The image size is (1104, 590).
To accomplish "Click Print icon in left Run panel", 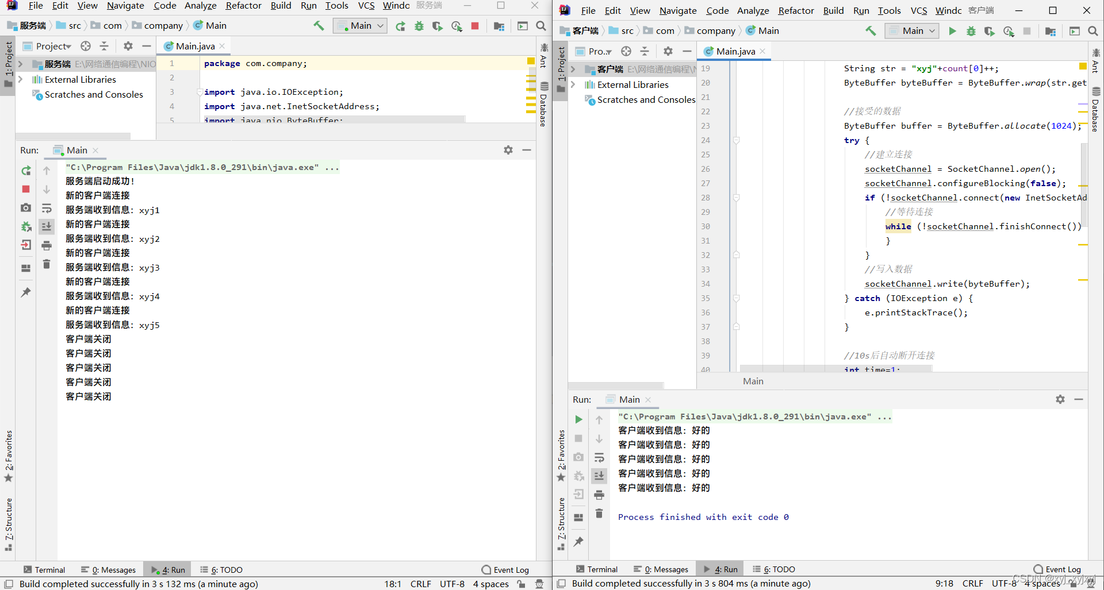I will [47, 245].
